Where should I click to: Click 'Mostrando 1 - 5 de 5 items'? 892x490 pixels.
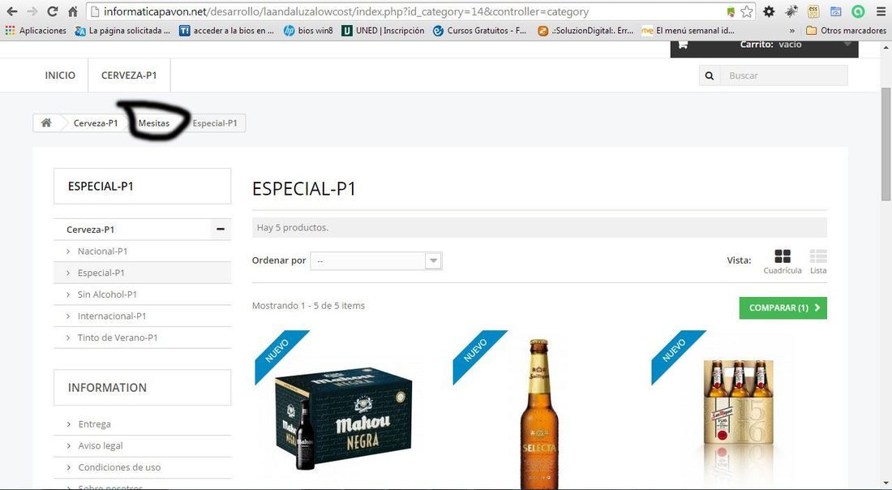point(308,306)
